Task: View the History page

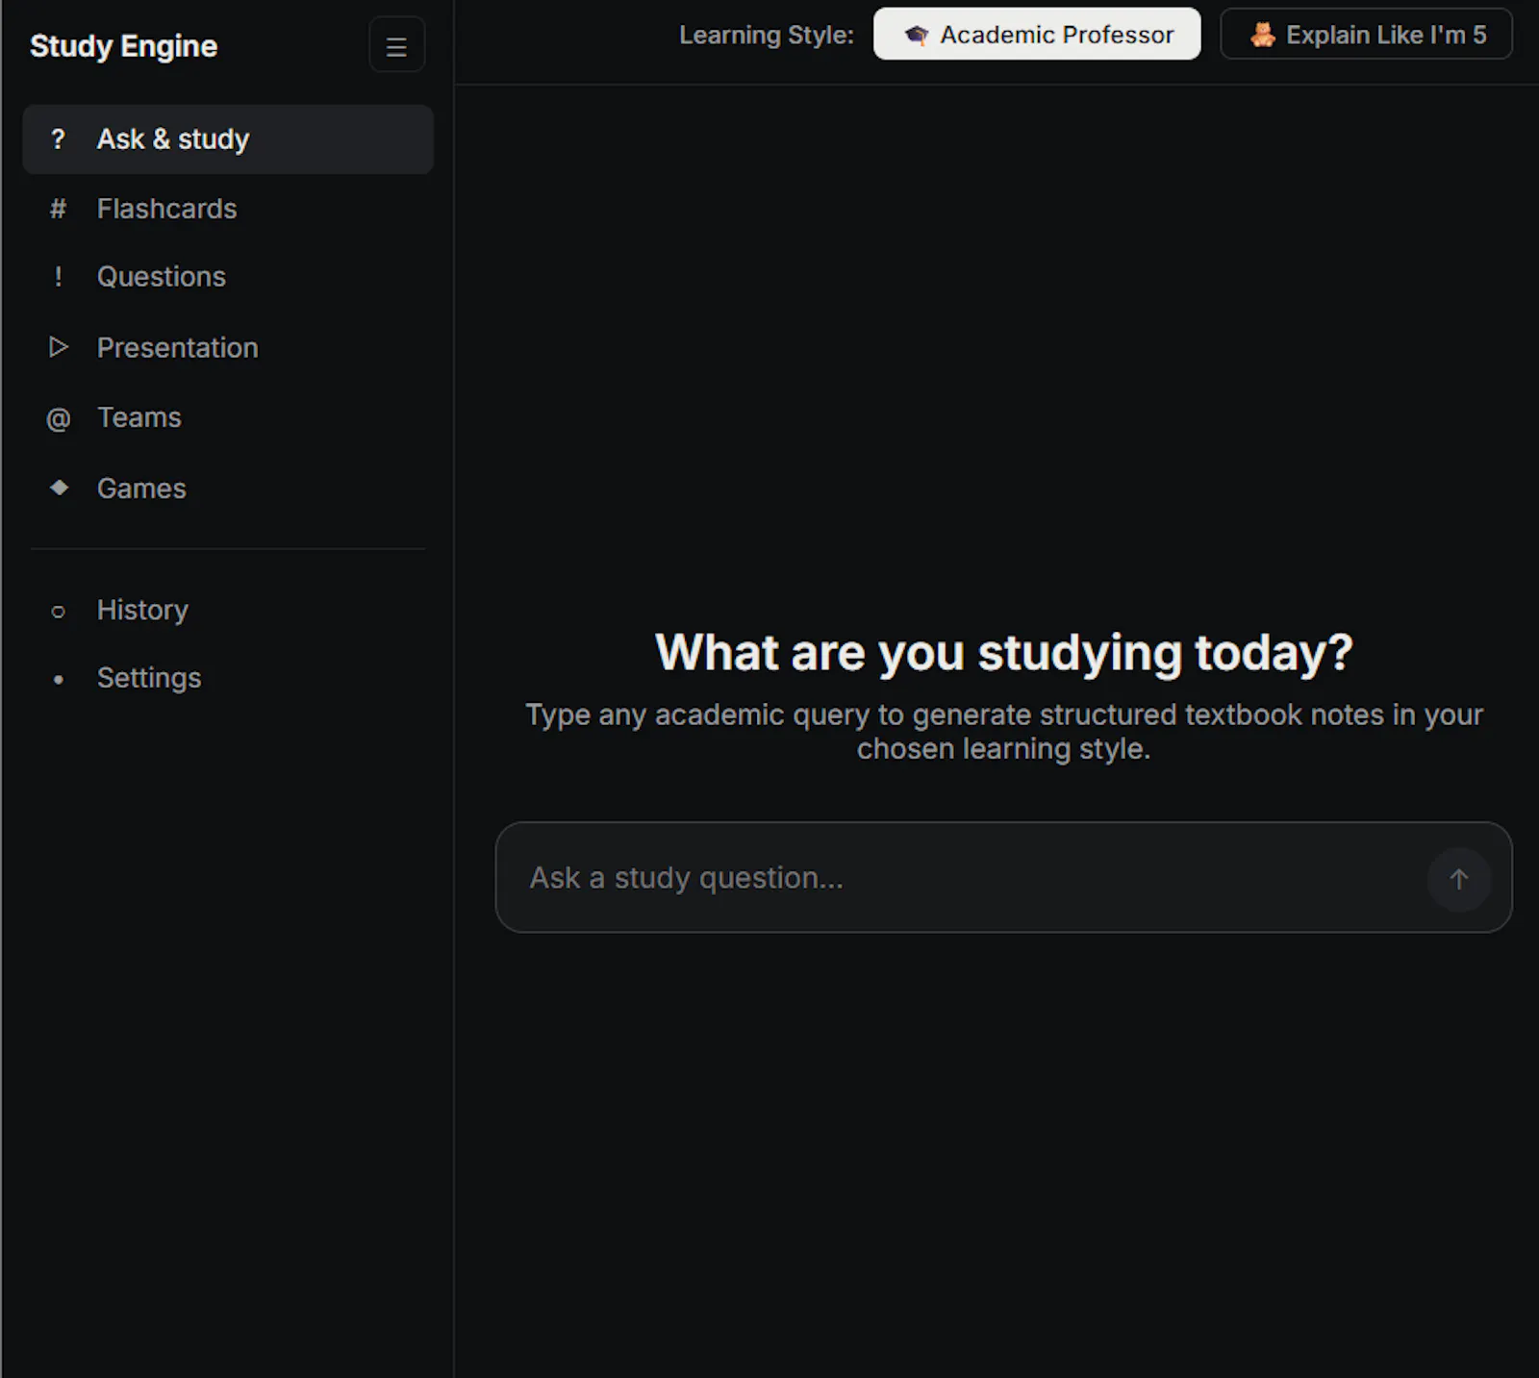Action: tap(228, 610)
